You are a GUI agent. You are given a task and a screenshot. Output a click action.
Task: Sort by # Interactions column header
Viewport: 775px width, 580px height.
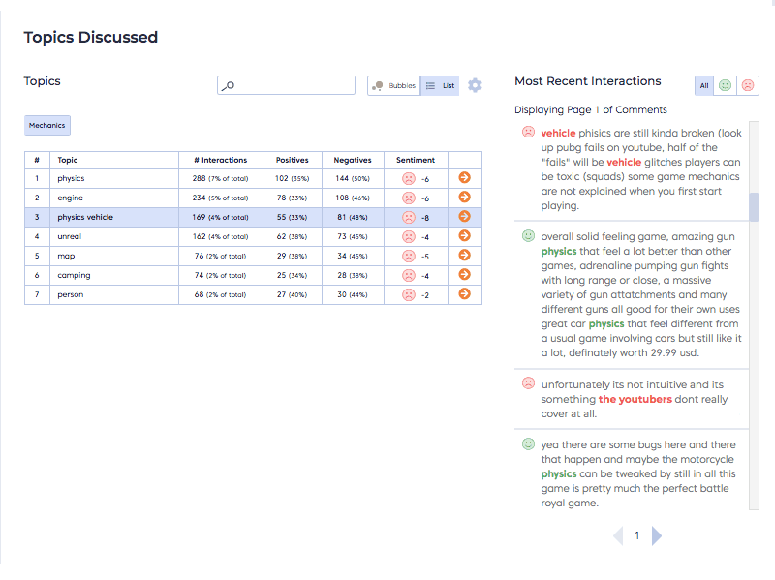(220, 160)
